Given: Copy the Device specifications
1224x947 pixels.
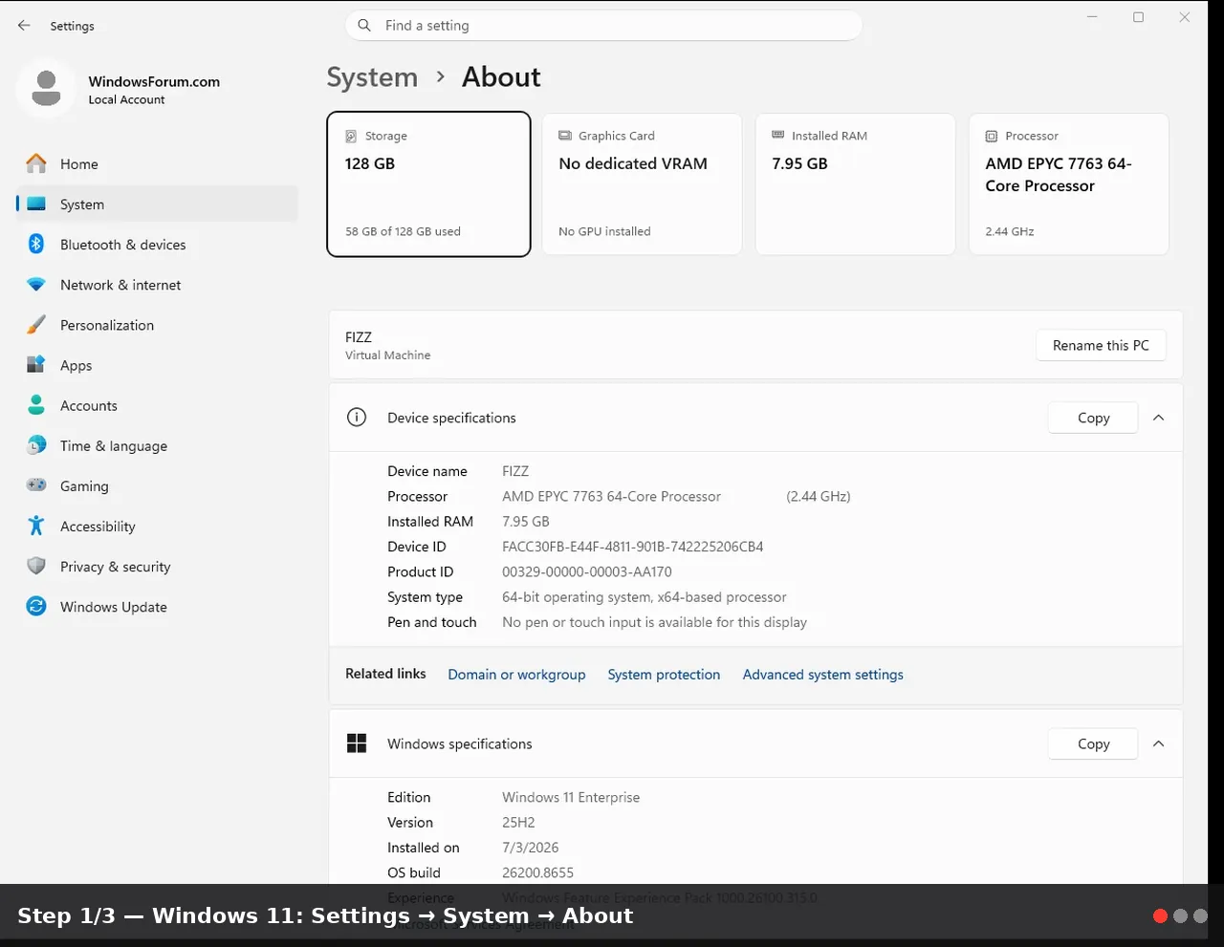Looking at the screenshot, I should point(1093,418).
